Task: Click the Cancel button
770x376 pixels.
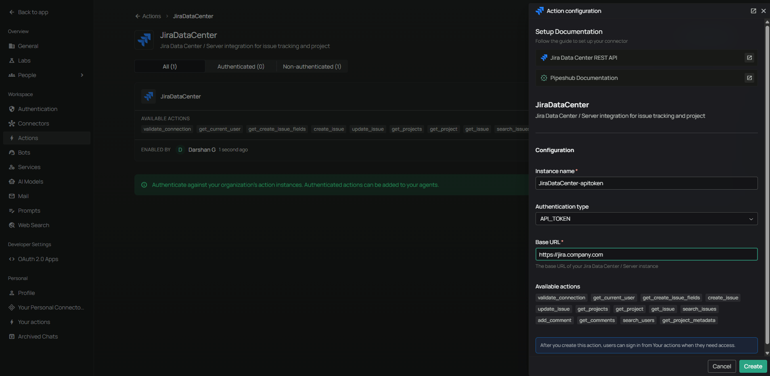Action: [722, 366]
